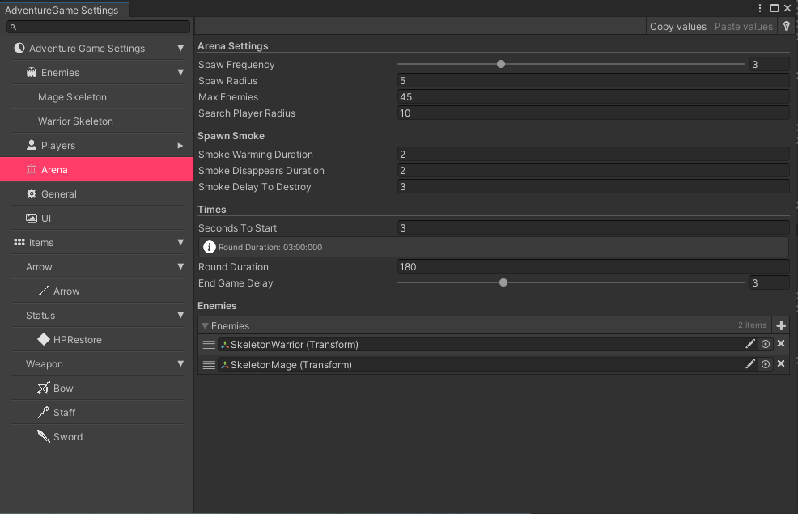Click the Spaw Radius value field
This screenshot has width=798, height=514.
click(593, 80)
